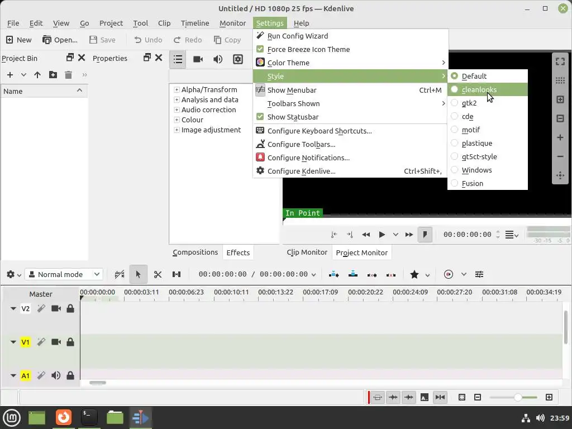Click the Name column header

(44, 91)
